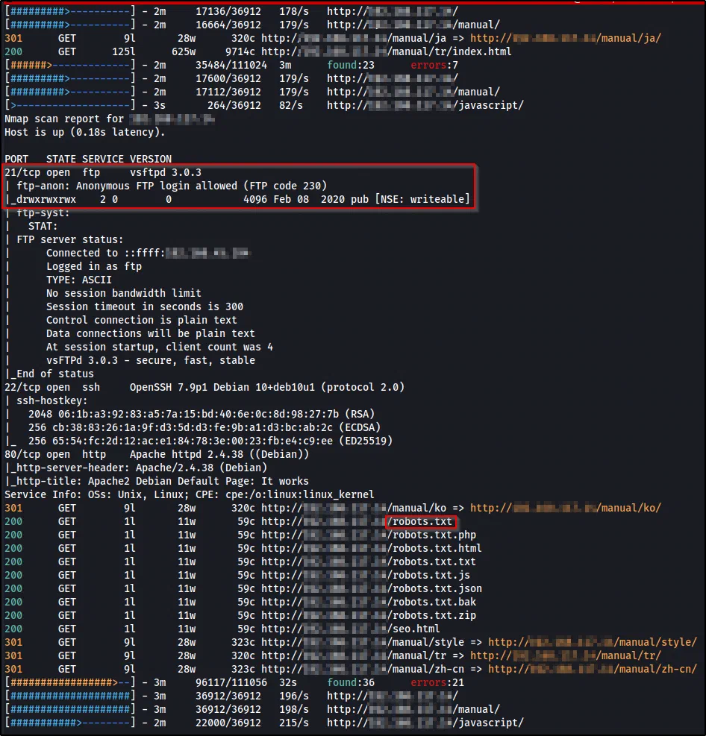This screenshot has width=706, height=736.
Task: Click the 198/s request rate value
Action: [x=293, y=709]
